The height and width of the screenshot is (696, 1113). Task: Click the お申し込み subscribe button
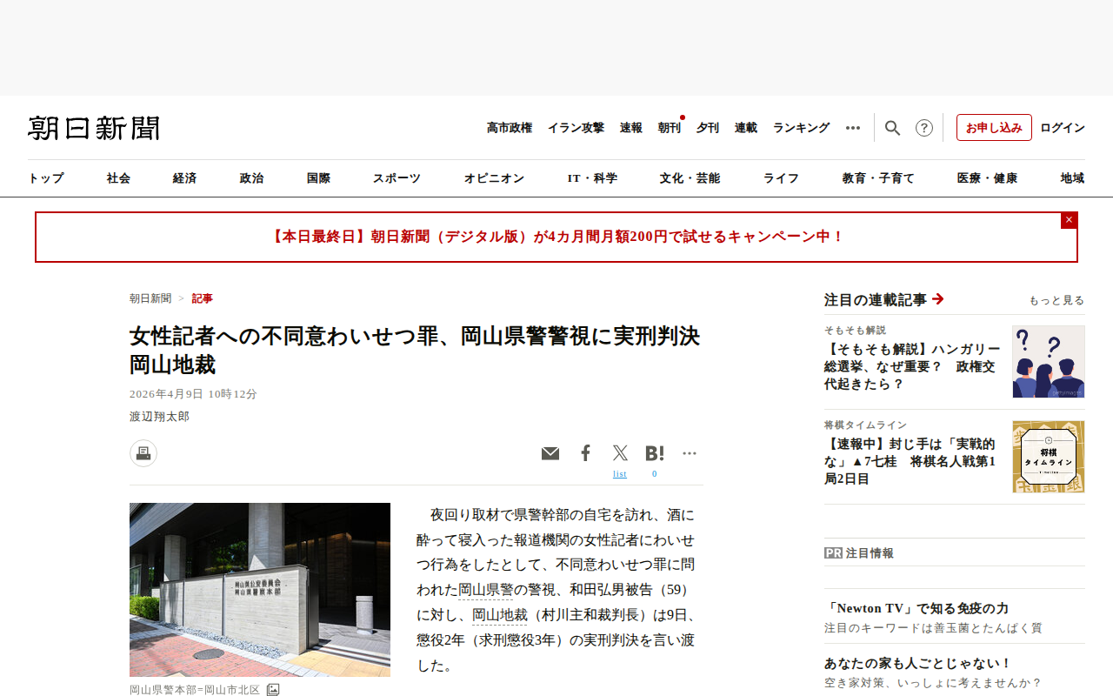994,128
